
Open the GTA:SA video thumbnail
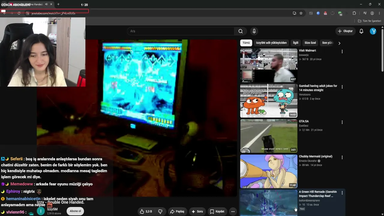(x=269, y=136)
